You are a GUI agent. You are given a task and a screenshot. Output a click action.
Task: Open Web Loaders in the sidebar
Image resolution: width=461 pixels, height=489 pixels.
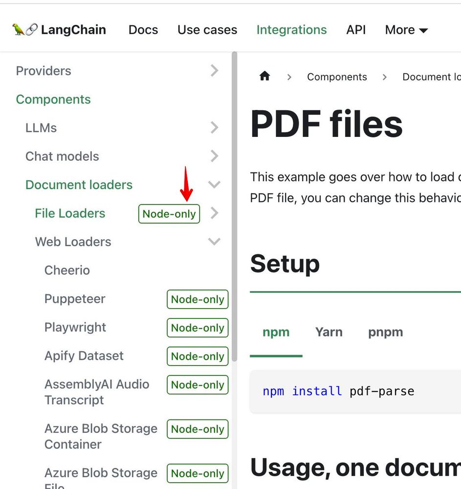click(73, 242)
